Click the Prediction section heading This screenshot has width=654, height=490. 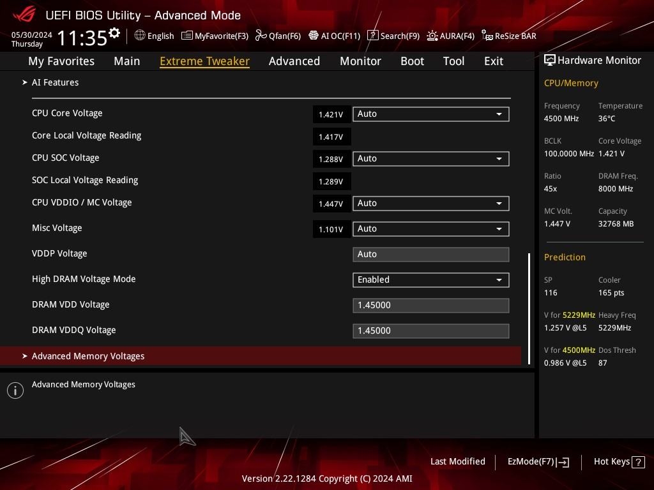tap(565, 258)
